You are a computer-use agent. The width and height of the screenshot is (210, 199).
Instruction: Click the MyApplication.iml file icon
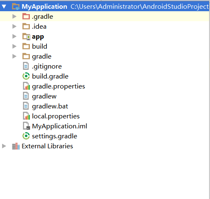click(x=27, y=126)
